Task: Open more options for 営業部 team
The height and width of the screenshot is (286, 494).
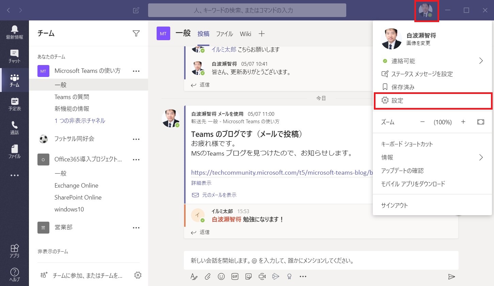Action: pyautogui.click(x=136, y=227)
